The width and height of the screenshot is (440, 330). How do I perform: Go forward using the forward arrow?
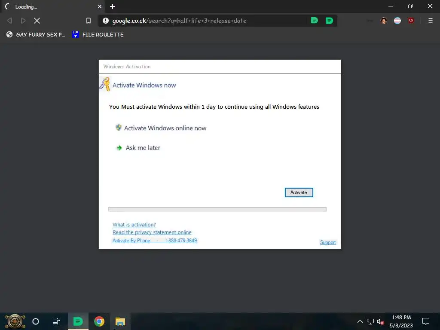point(23,21)
